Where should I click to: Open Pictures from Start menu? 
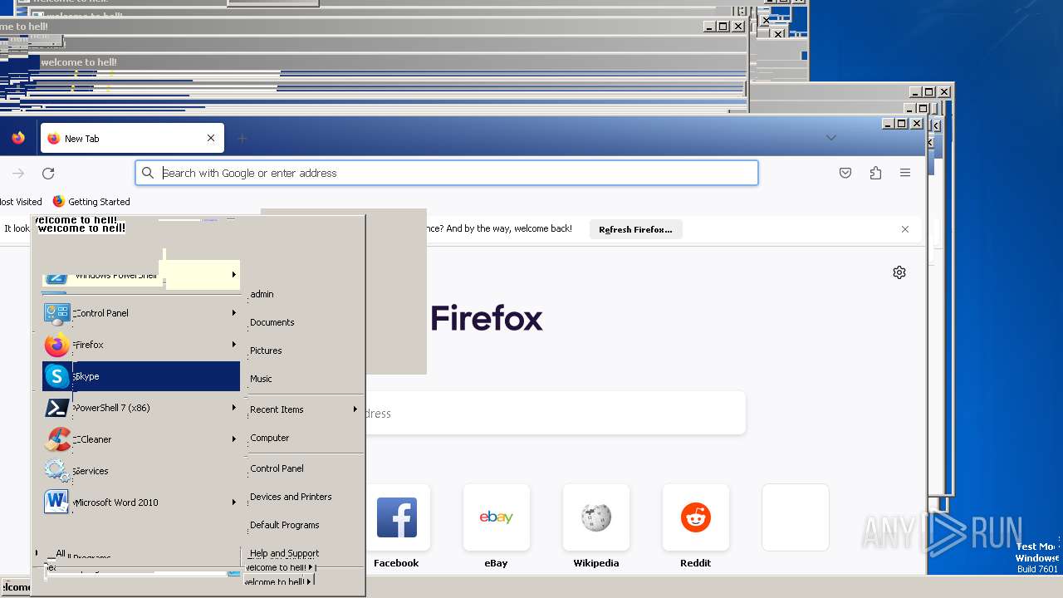click(x=266, y=350)
